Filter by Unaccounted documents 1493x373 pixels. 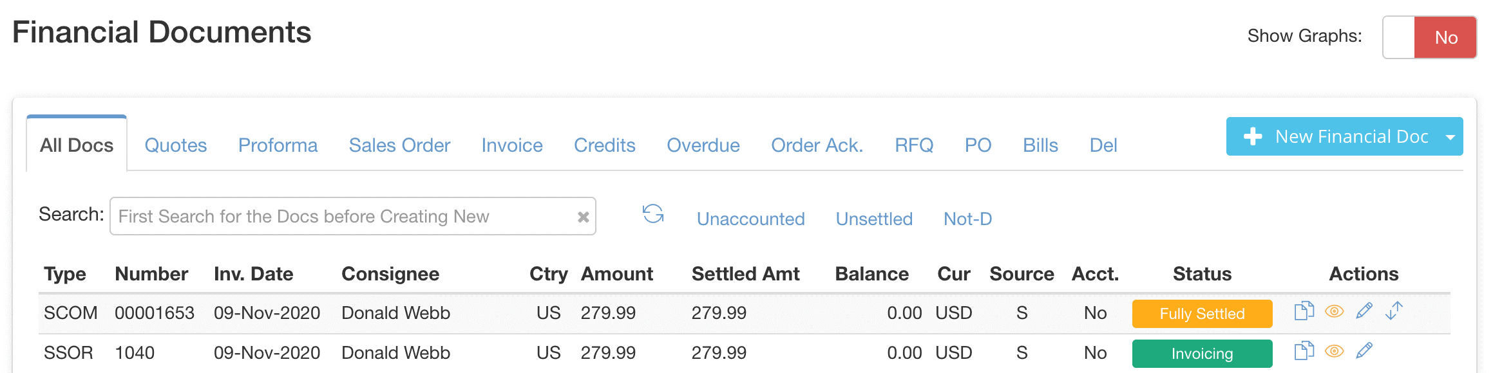click(751, 219)
